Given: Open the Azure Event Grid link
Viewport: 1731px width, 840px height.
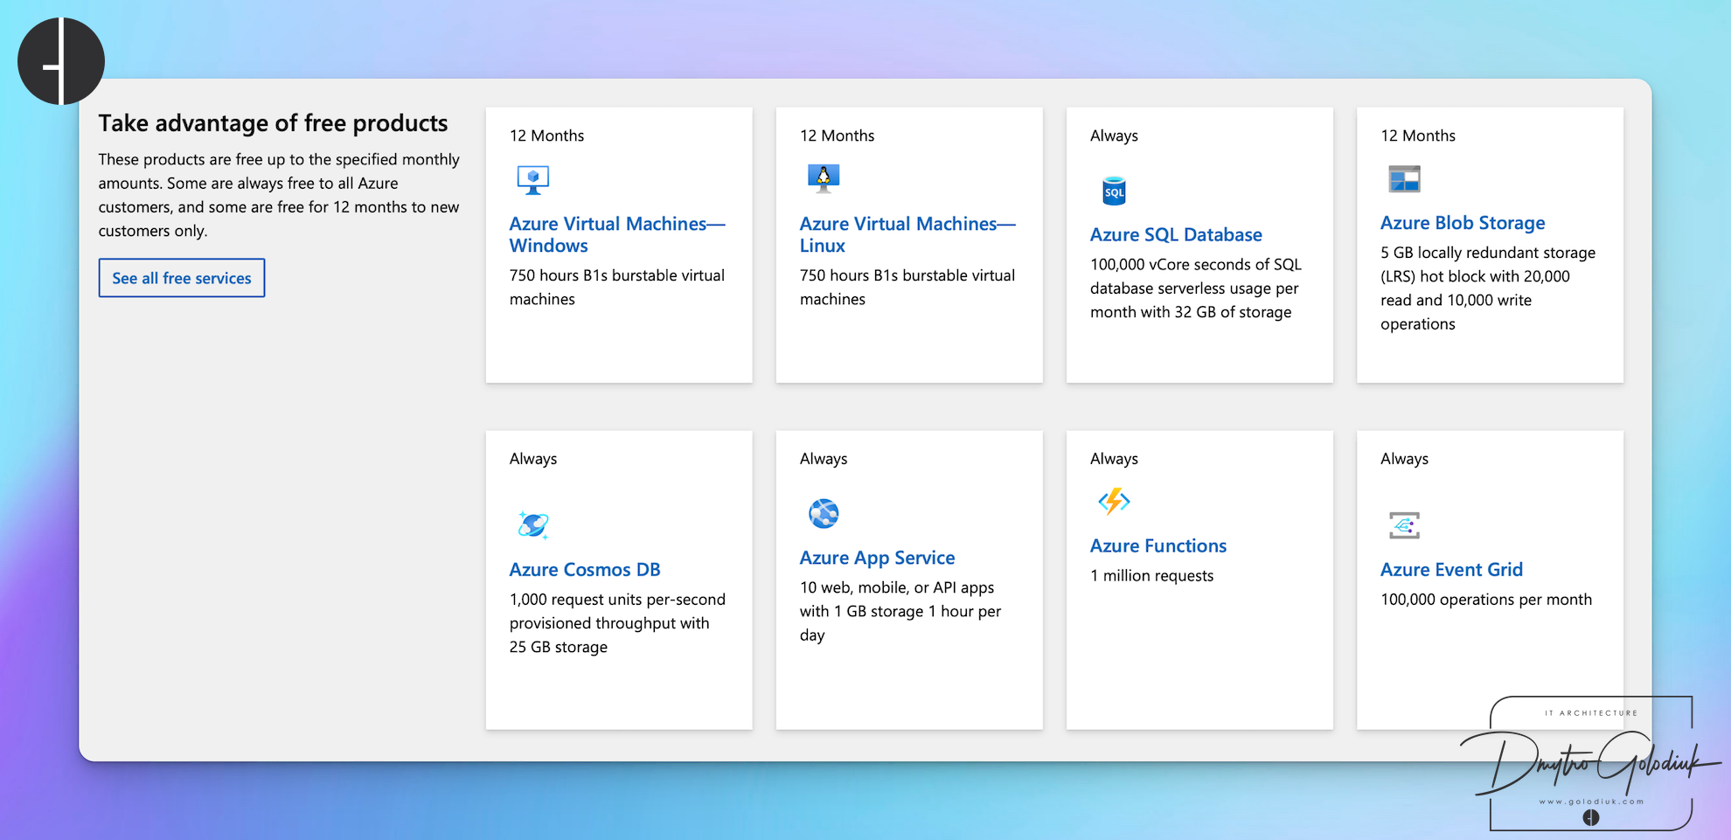Looking at the screenshot, I should pyautogui.click(x=1451, y=569).
